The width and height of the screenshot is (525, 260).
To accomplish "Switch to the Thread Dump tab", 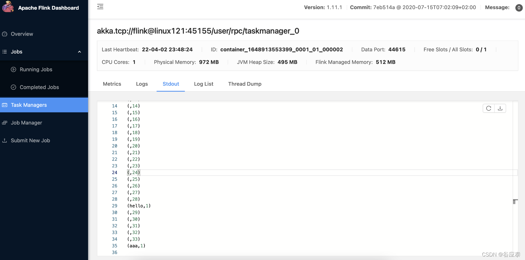I will 245,84.
